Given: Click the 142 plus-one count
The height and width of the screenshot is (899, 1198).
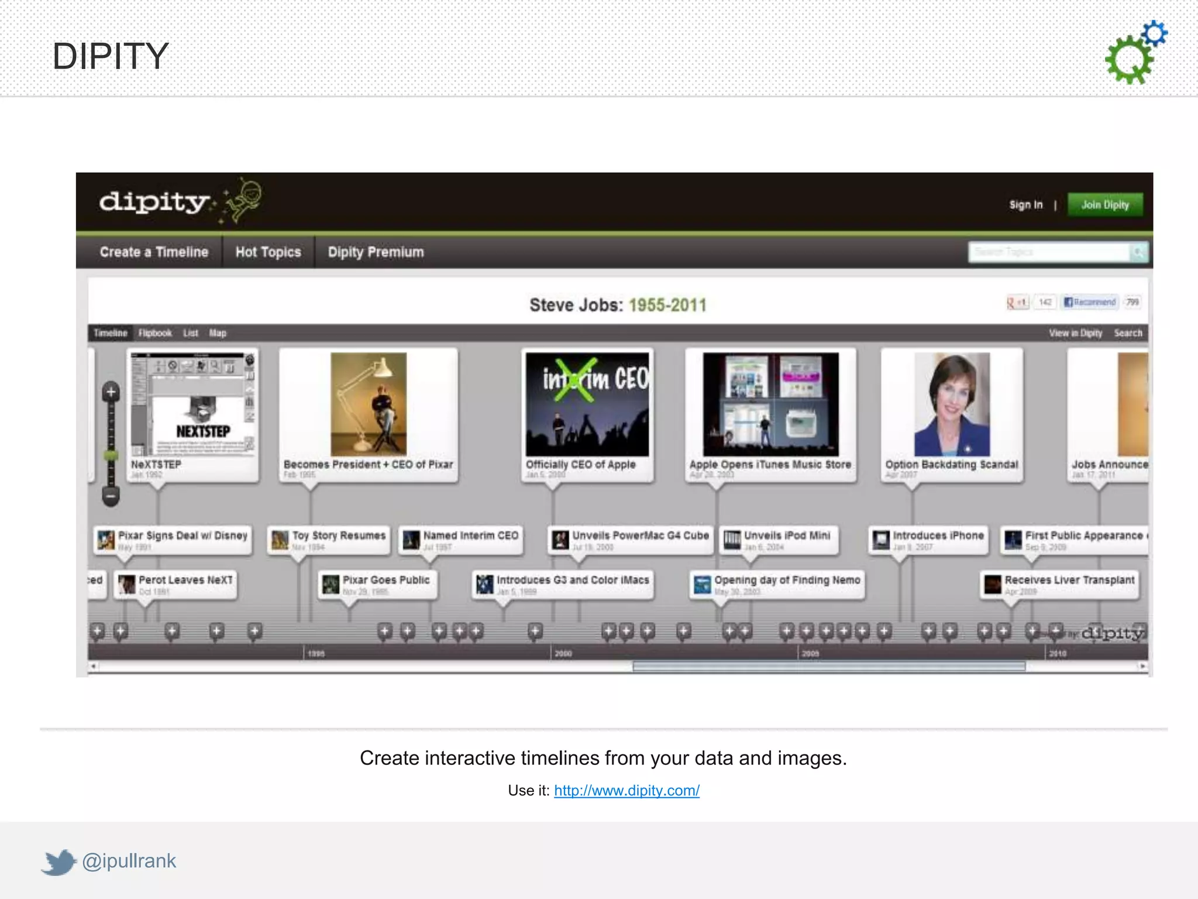Looking at the screenshot, I should 1045,302.
